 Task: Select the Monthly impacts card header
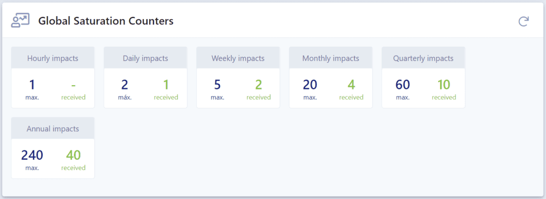pos(331,58)
